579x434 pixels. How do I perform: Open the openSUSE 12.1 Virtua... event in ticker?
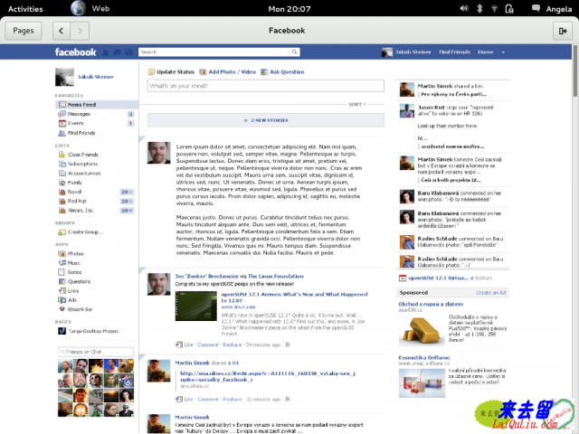tap(438, 278)
